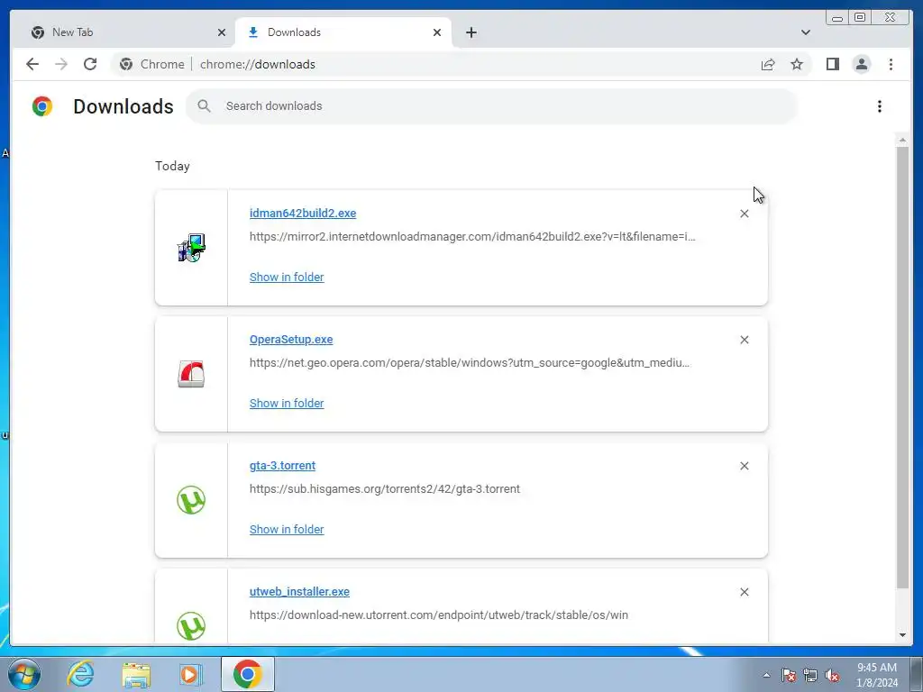This screenshot has width=923, height=692.
Task: Click the Chrome taskbar button
Action: [248, 674]
